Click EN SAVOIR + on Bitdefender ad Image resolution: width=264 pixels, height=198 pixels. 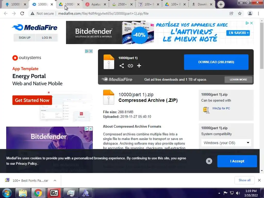[238, 33]
